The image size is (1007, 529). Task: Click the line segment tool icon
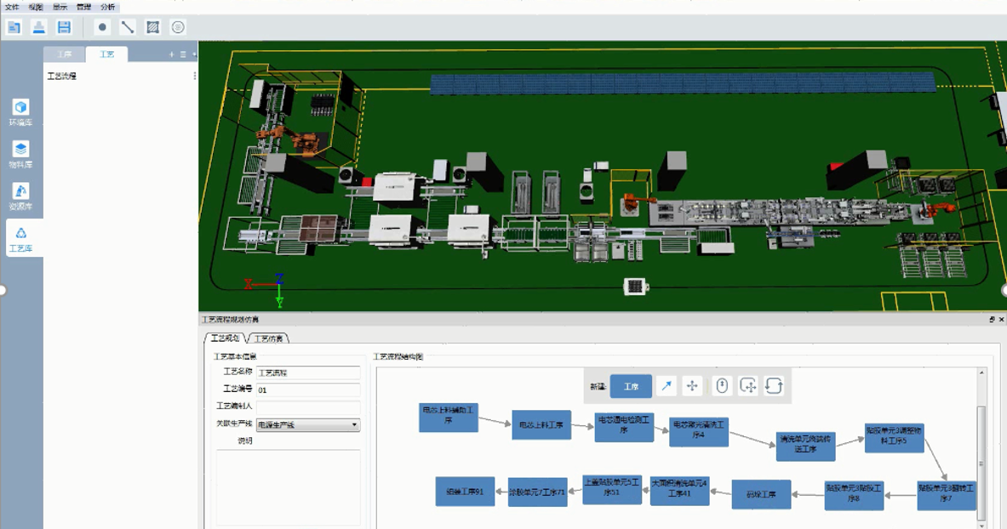pyautogui.click(x=128, y=27)
